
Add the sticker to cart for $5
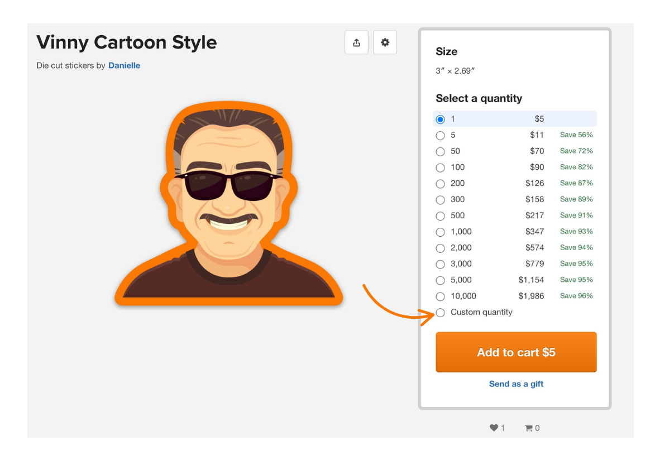point(515,352)
